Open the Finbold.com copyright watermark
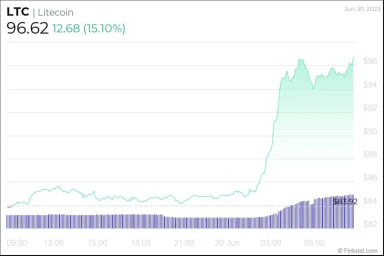The height and width of the screenshot is (256, 384). 357,250
